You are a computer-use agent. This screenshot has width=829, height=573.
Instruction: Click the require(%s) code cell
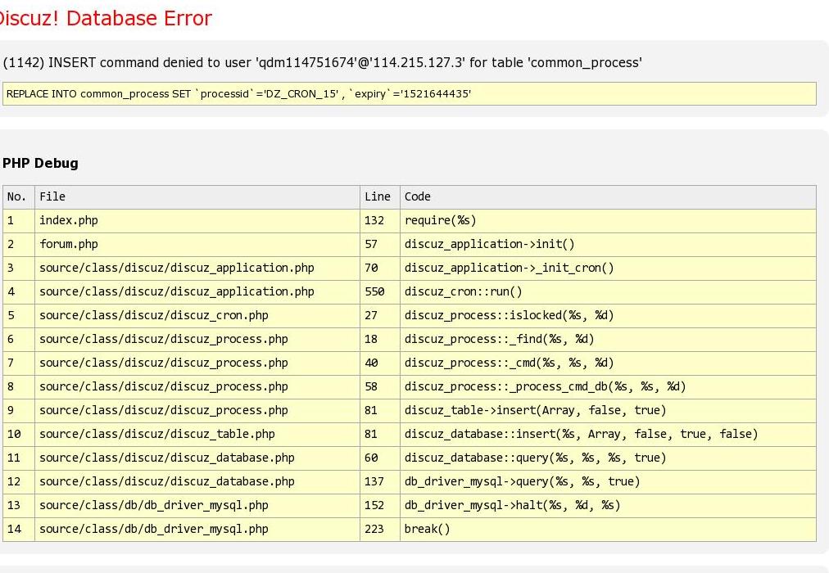tap(608, 221)
